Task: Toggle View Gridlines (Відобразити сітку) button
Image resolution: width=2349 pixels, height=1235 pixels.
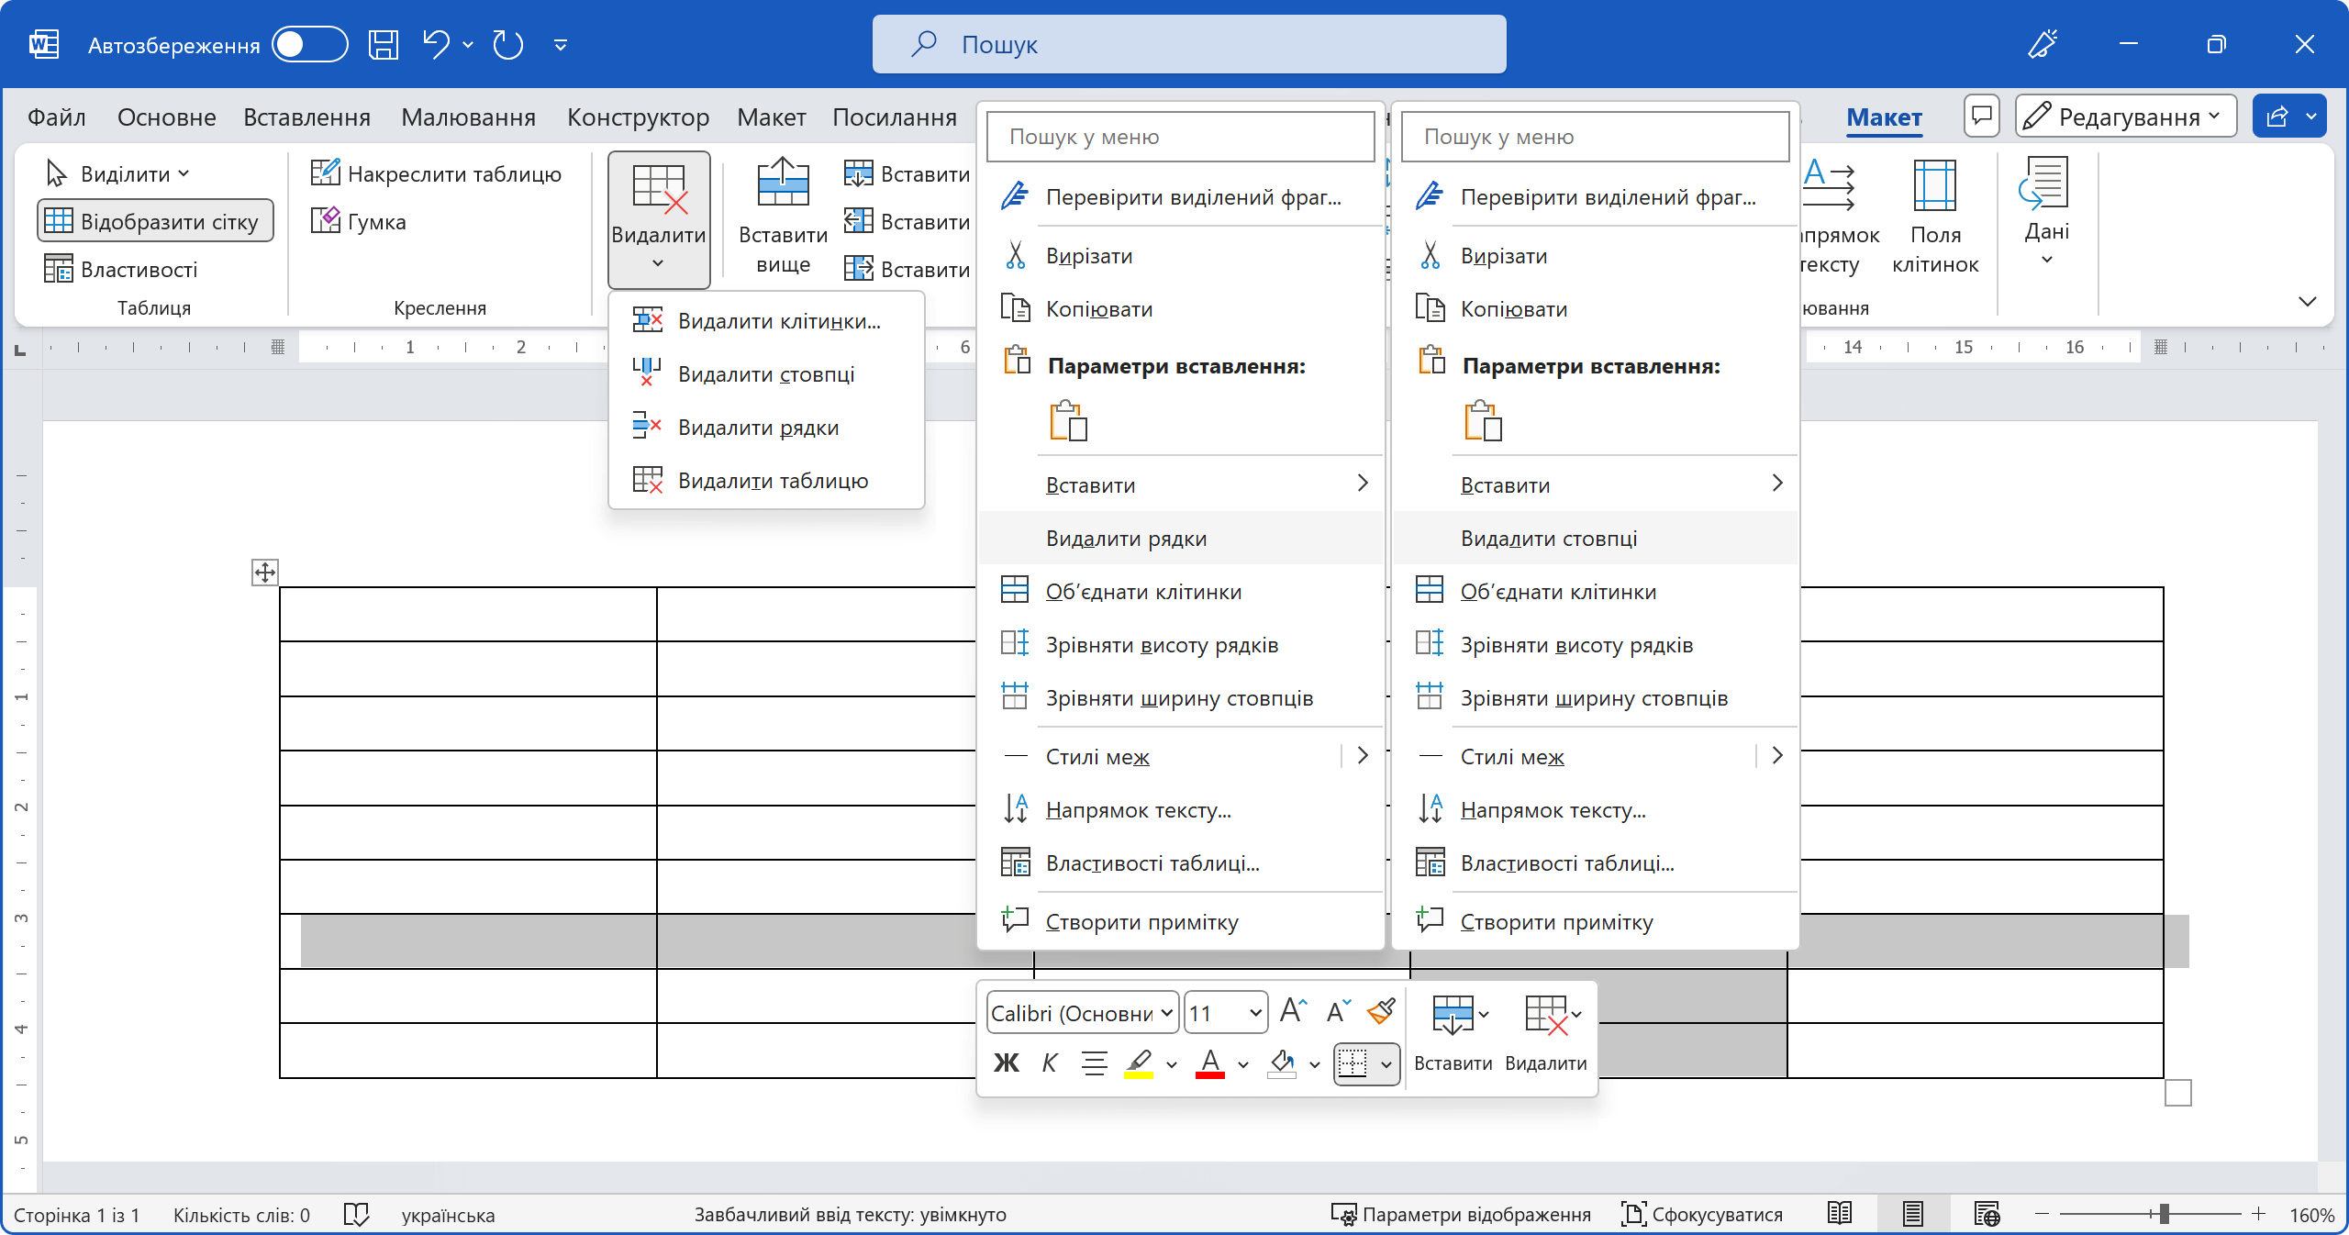Action: pyautogui.click(x=155, y=221)
